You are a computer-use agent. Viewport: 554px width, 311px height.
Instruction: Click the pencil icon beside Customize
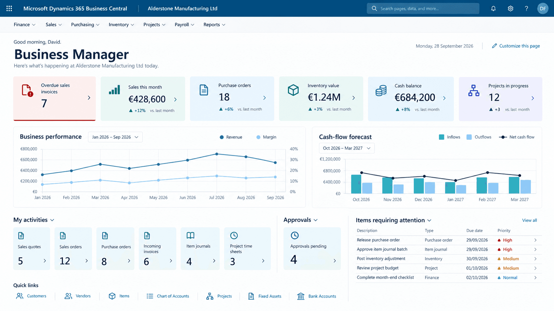(x=494, y=46)
